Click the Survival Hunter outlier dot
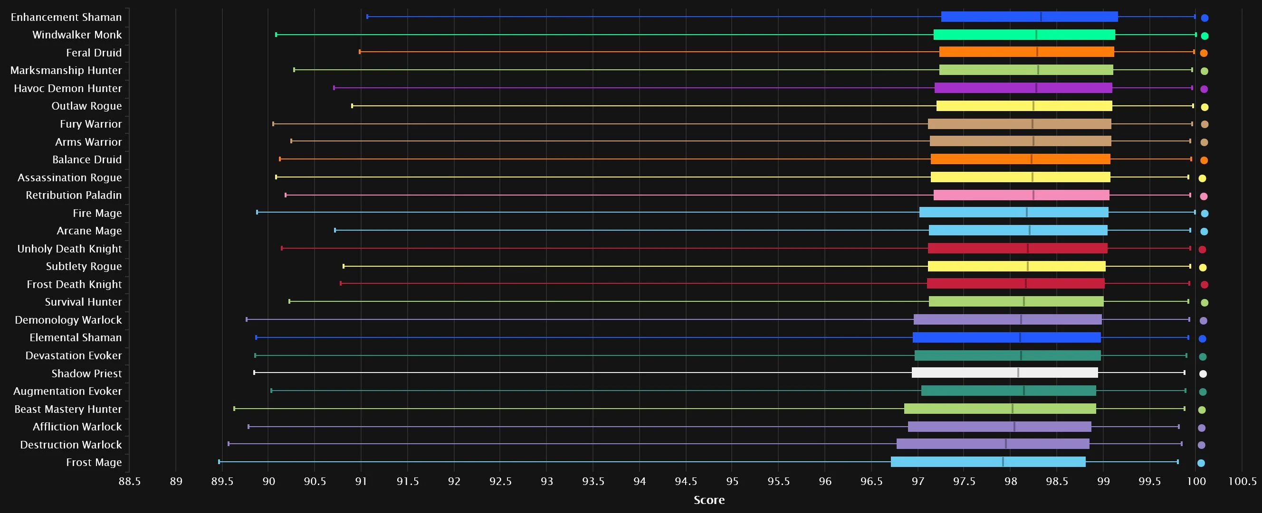 [1205, 303]
